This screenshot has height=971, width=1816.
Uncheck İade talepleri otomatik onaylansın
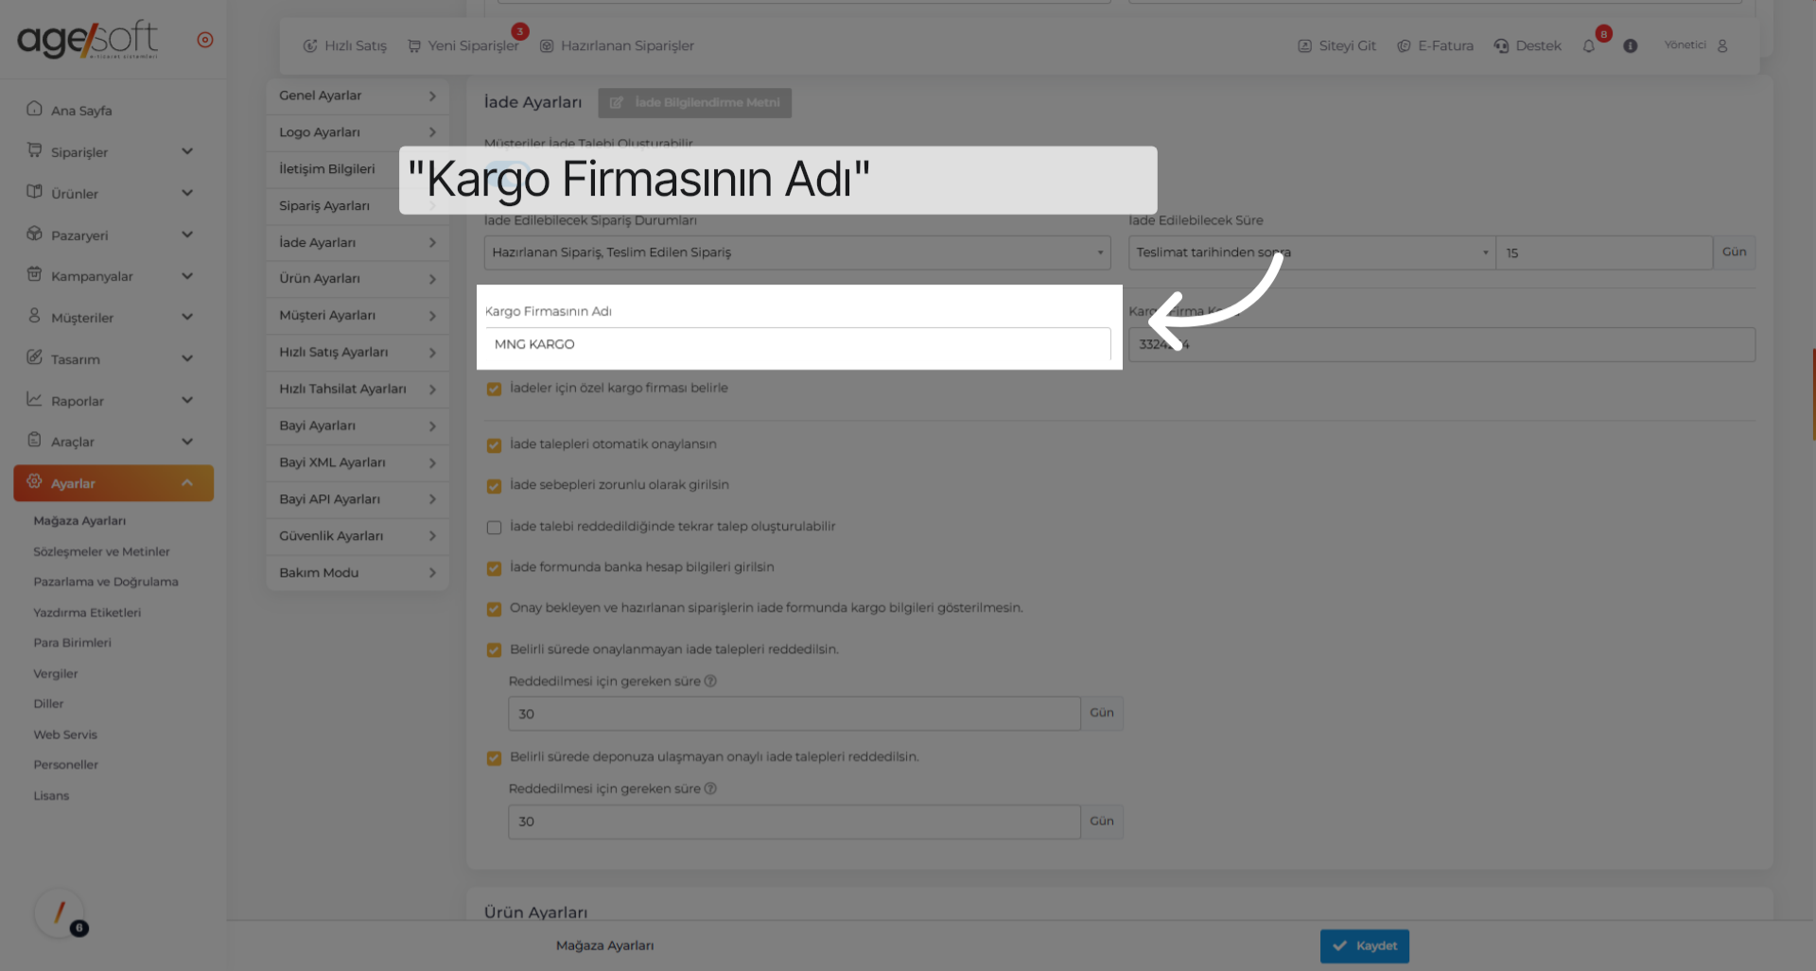494,445
